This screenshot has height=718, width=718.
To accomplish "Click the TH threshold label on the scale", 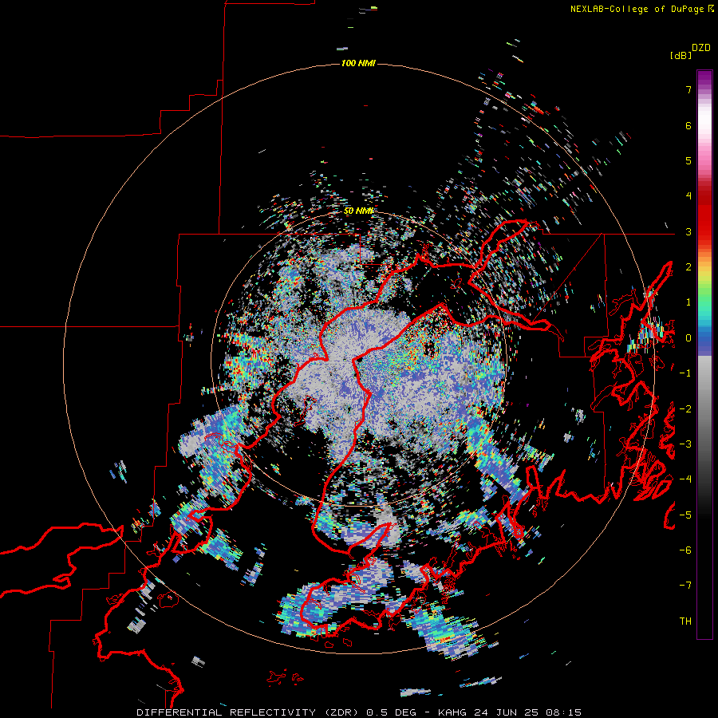I will pos(685,621).
